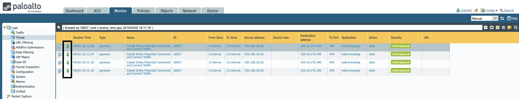
Task: Click L3-Server zone in first row
Action: [x=215, y=46]
